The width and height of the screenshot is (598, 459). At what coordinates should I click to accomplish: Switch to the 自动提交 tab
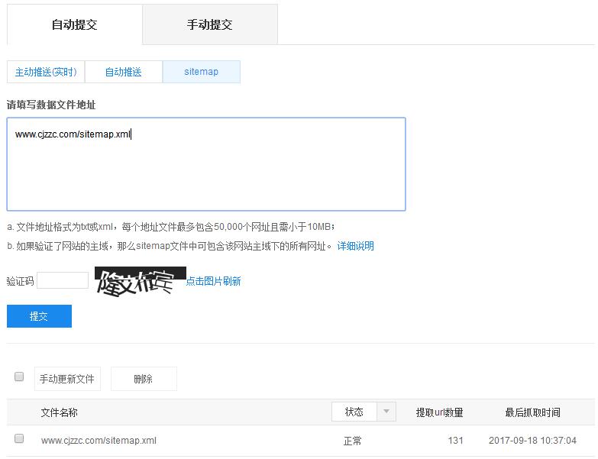click(x=74, y=24)
